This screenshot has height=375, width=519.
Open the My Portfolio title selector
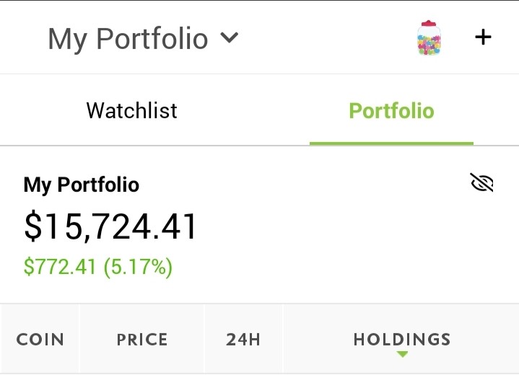[143, 39]
